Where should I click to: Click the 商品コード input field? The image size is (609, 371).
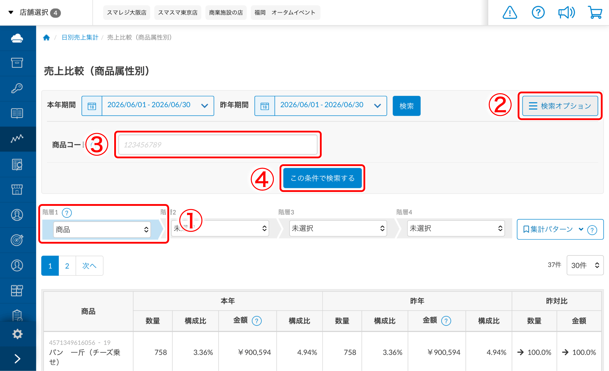(218, 145)
